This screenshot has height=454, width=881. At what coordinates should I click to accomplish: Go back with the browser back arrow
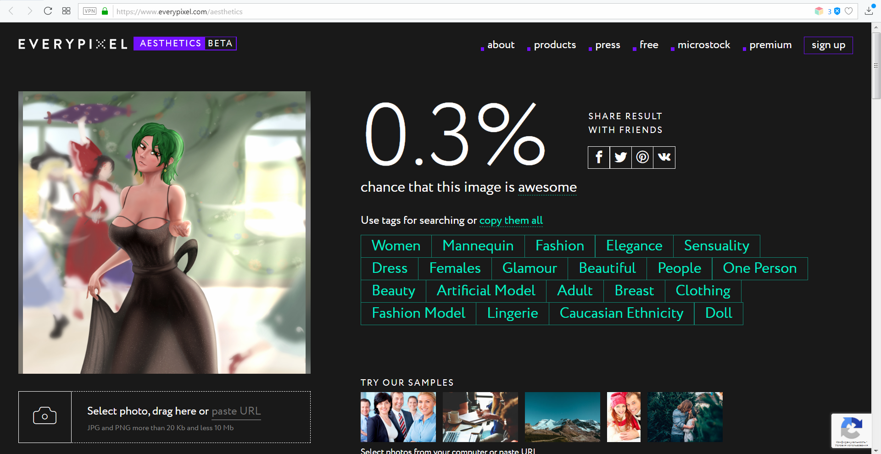[x=11, y=11]
